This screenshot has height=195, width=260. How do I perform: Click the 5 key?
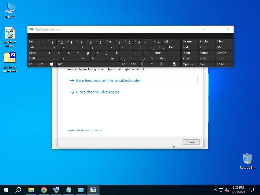90,42
